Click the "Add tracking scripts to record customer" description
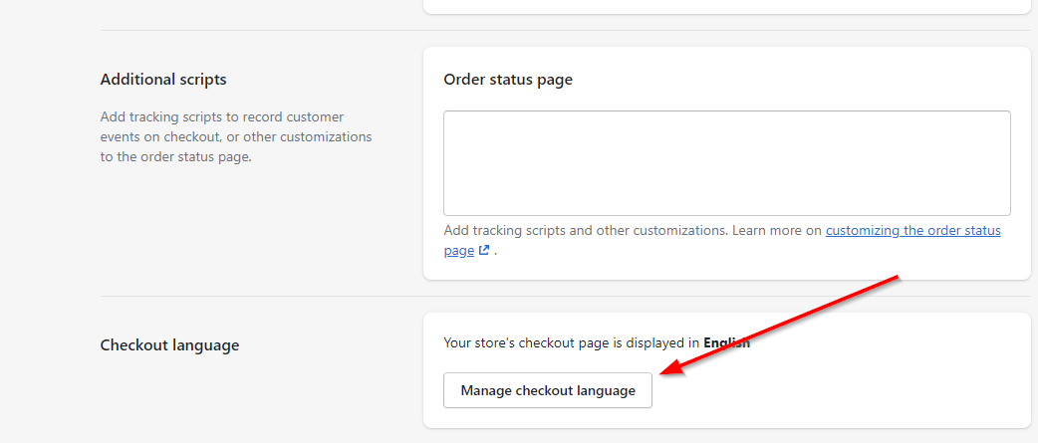The image size is (1038, 443). pos(222,117)
